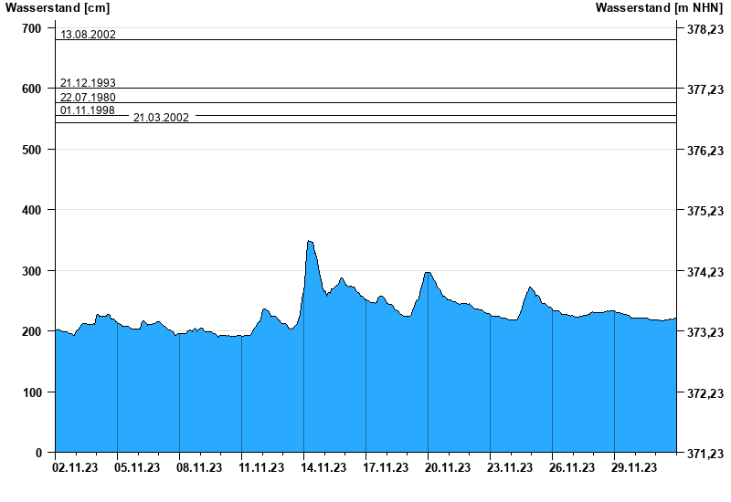The width and height of the screenshot is (731, 502).
Task: Click the 13.08.2002 flood mark label
Action: click(x=88, y=34)
